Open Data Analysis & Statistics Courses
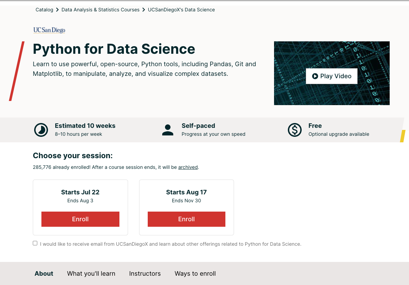Screen dimensions: 409x285 pyautogui.click(x=100, y=10)
